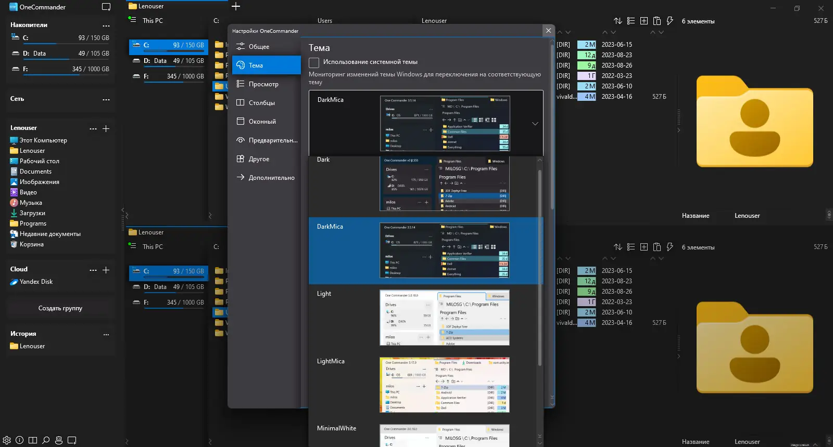
Task: Open Lenouser group three-dot menu
Action: click(x=93, y=128)
